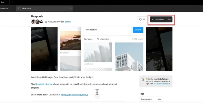Image resolution: width=203 pixels, height=103 pixels.
Task: Select the 'background' tag
Action: tap(147, 99)
